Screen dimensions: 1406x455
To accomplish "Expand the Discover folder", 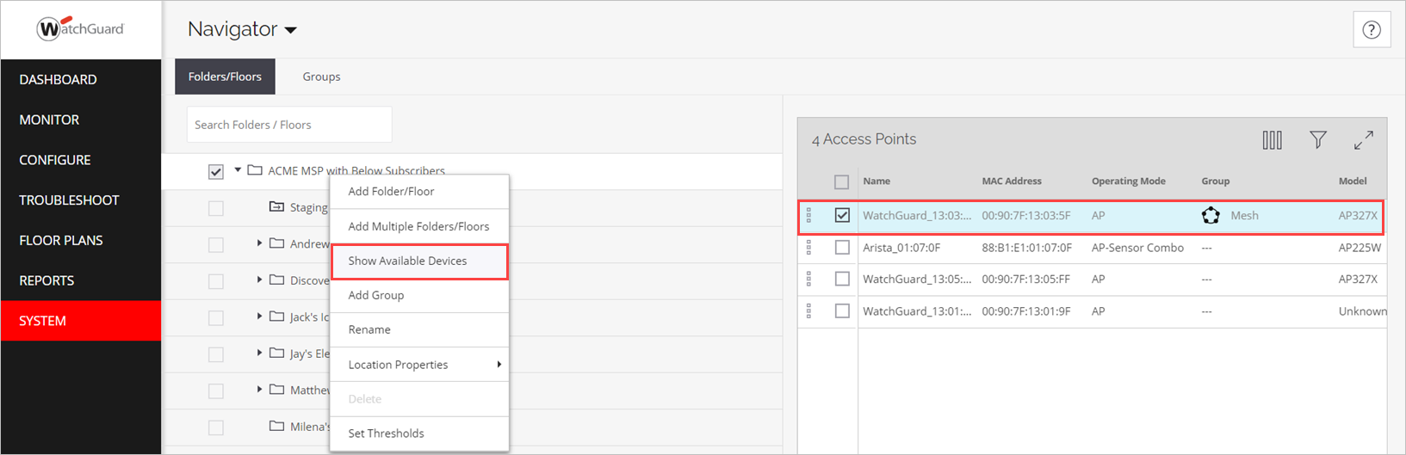I will 259,280.
